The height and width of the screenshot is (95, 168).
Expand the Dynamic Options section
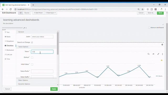click(36, 84)
